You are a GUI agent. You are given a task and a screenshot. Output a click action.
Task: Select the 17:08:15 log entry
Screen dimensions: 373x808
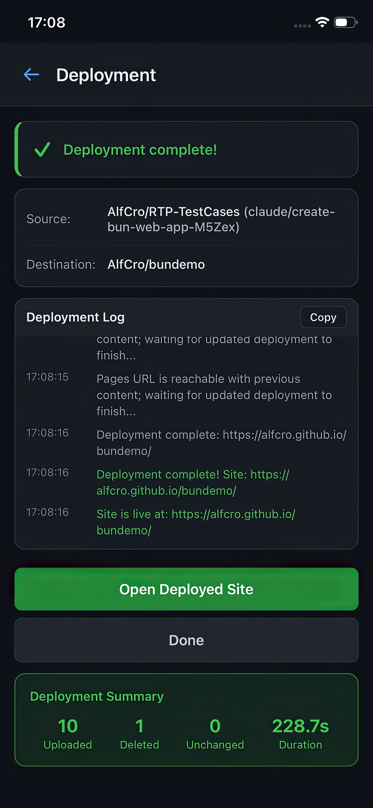[186, 395]
